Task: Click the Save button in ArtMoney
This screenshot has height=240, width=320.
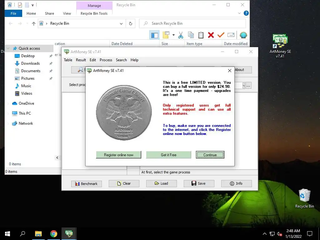Action: (199, 183)
